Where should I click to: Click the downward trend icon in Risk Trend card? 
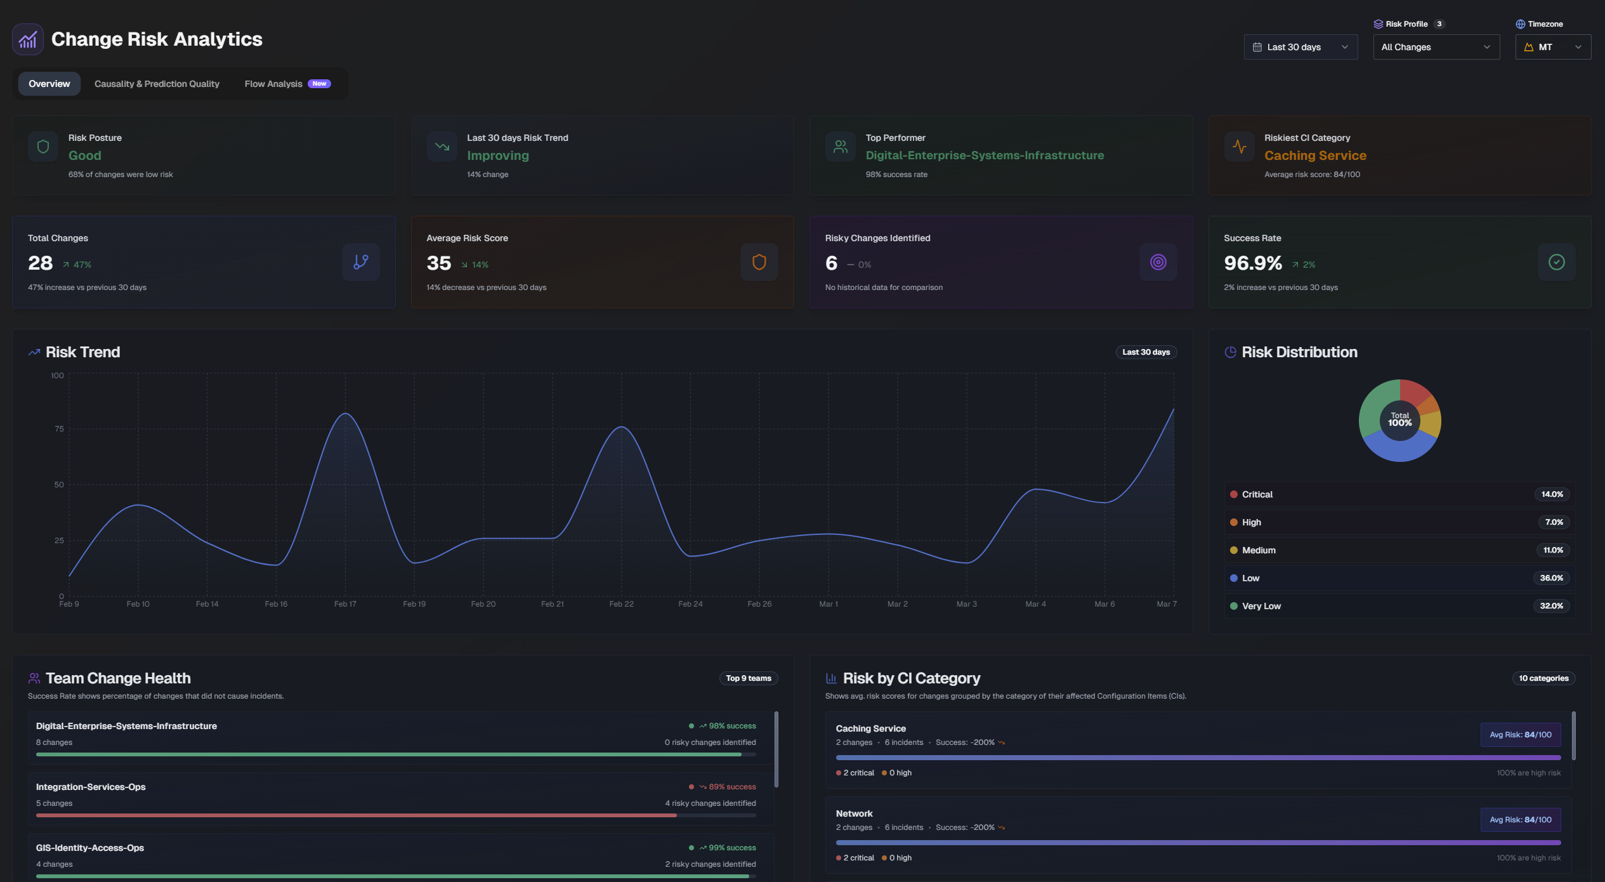click(442, 147)
